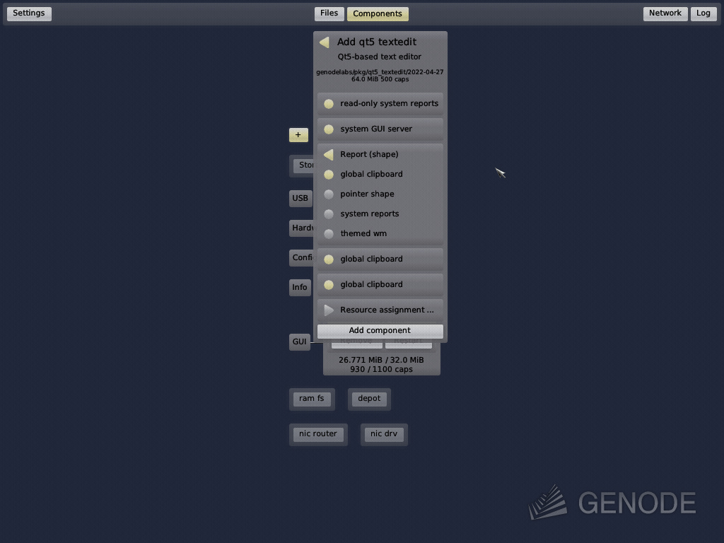724x543 pixels.
Task: Click the back arrow on the Add qt5 textedit dialog
Action: click(324, 42)
